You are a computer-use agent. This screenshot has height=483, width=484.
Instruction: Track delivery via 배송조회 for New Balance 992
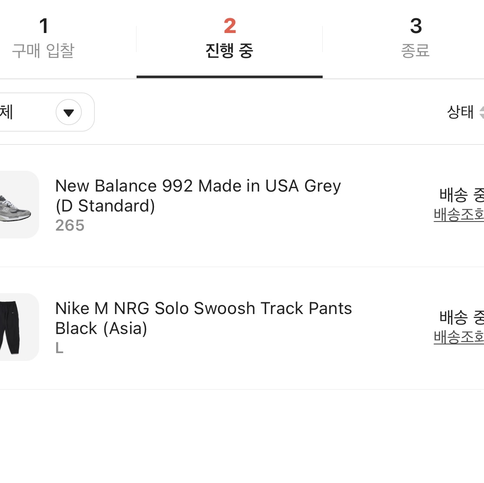459,215
